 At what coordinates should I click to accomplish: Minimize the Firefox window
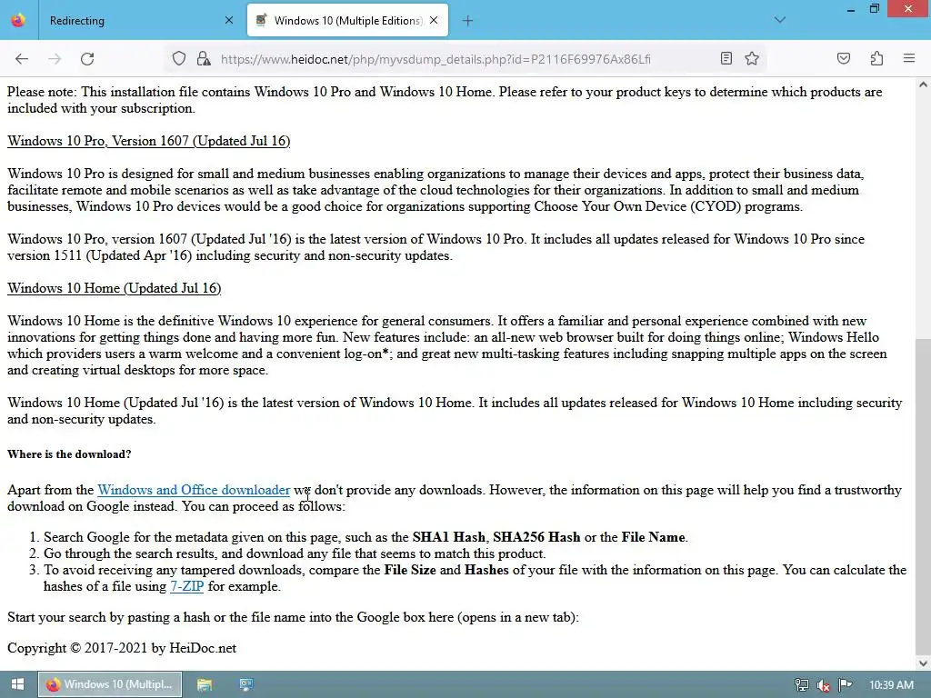tap(851, 9)
